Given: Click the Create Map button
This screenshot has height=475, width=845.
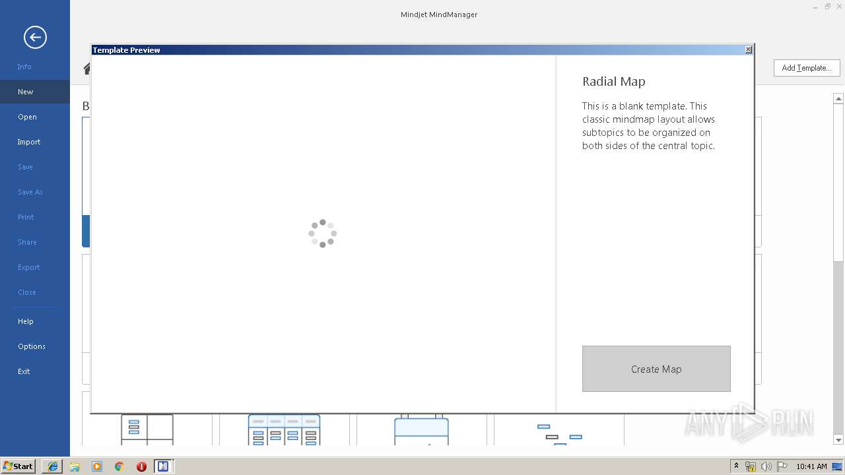Looking at the screenshot, I should click(656, 369).
